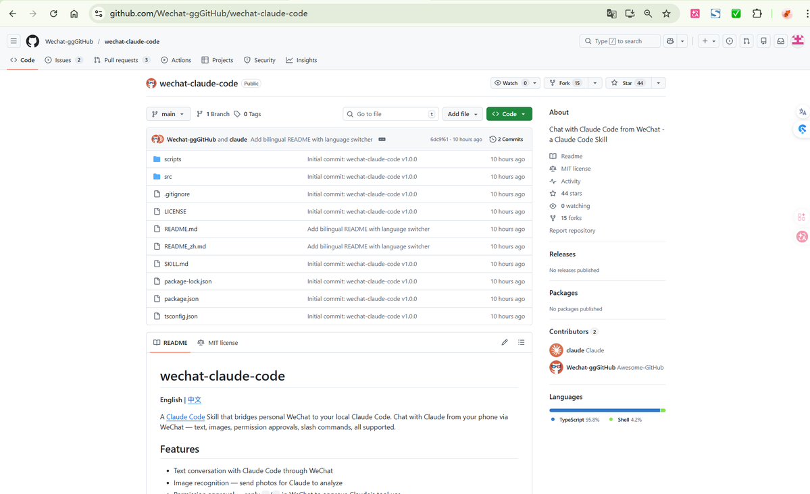Open the package.json file
This screenshot has width=810, height=494.
point(181,299)
